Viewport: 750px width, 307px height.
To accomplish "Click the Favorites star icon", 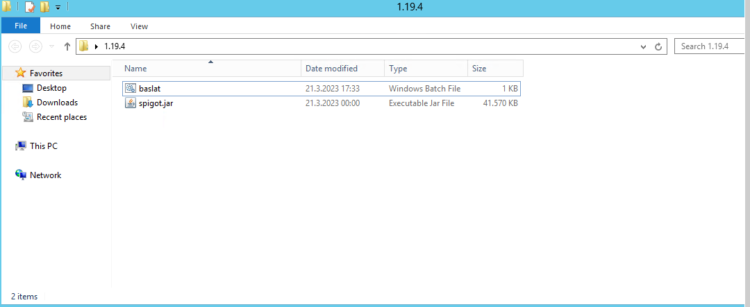I will (x=20, y=73).
